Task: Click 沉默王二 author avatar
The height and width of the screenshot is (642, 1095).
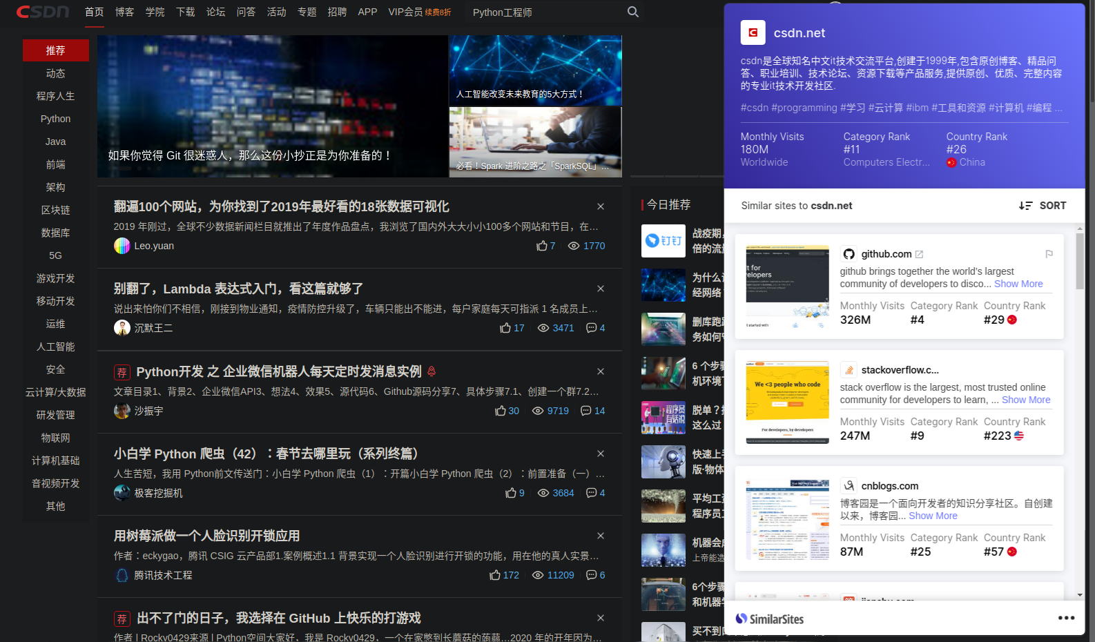Action: [122, 328]
